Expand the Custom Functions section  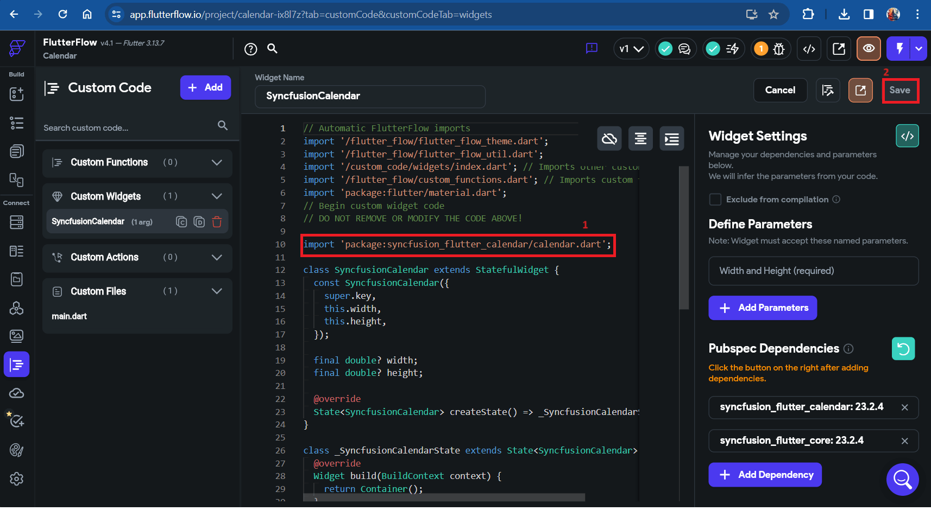[217, 162]
